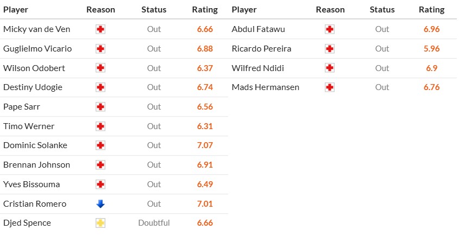Click the injury icon for Timo Werner
Screen dimensions: 459x236
tap(100, 126)
